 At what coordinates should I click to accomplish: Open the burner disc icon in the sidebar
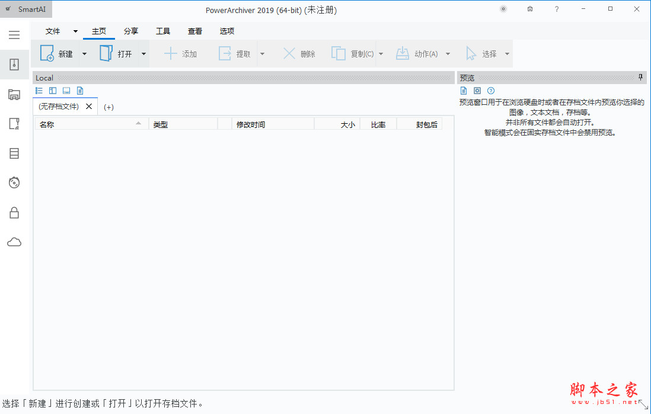tap(14, 183)
